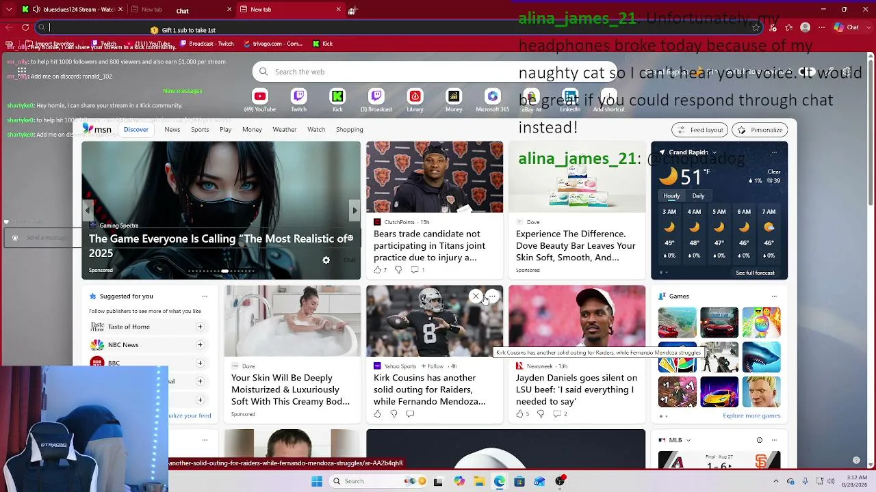This screenshot has height=492, width=876.
Task: Show hidden icons in system tray
Action: pos(775,481)
